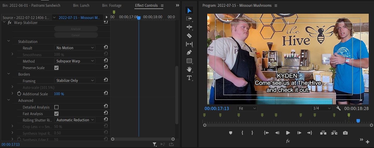Click the Effect Controls export icon

click(x=171, y=144)
